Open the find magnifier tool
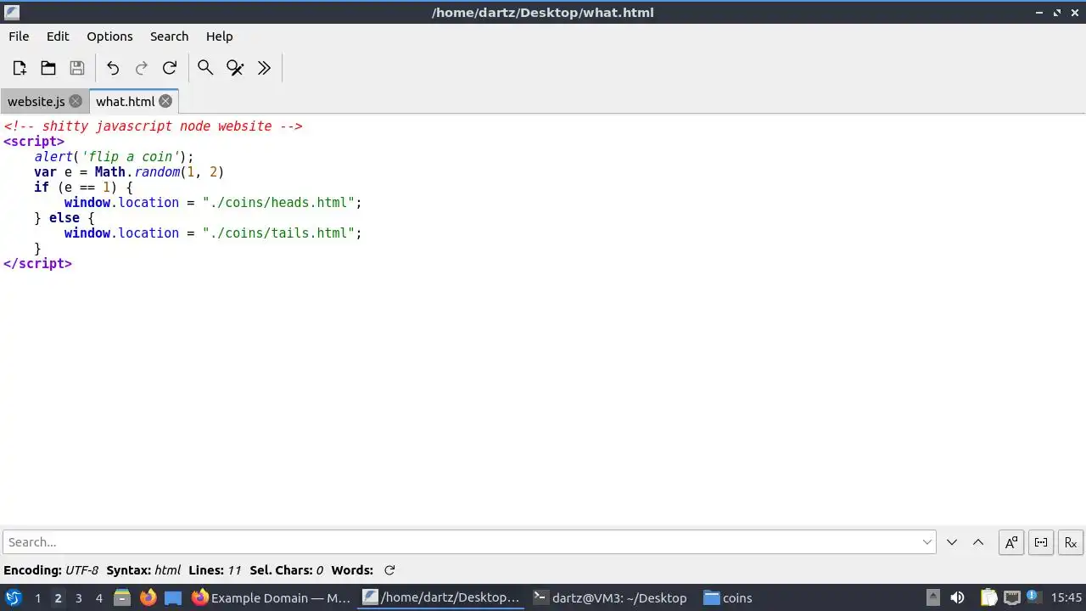This screenshot has height=611, width=1086. pyautogui.click(x=205, y=68)
